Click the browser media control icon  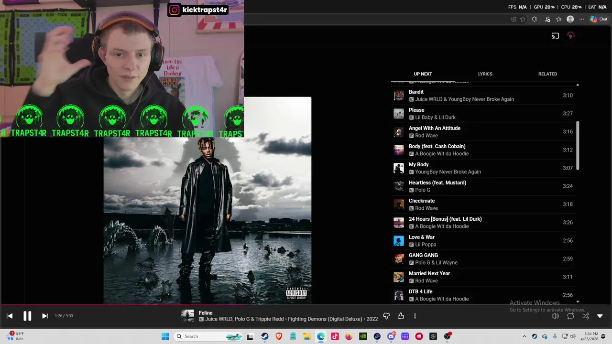point(547,19)
